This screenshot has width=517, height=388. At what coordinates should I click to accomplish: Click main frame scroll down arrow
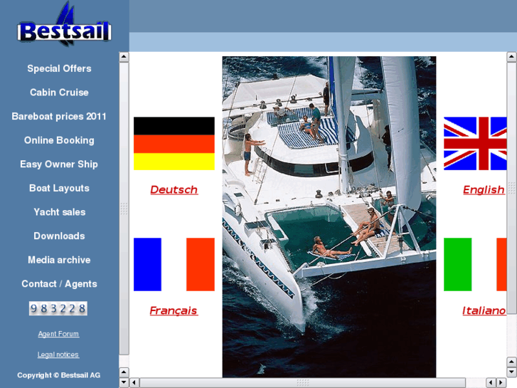(x=511, y=372)
